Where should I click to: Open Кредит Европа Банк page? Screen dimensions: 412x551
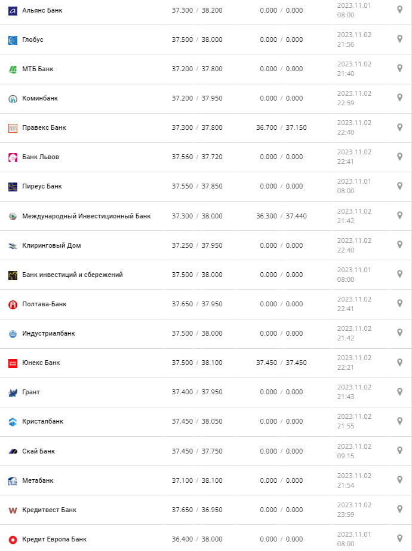click(54, 539)
